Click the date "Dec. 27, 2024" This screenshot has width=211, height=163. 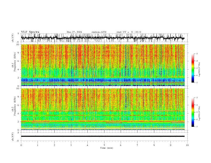tap(74, 32)
